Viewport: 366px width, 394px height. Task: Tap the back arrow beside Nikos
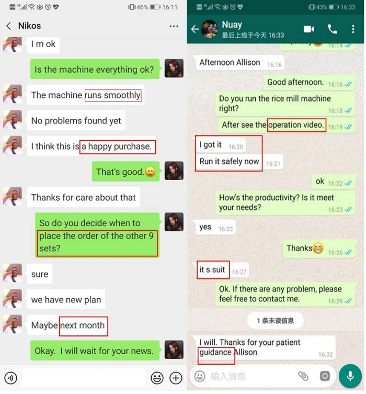coord(8,26)
